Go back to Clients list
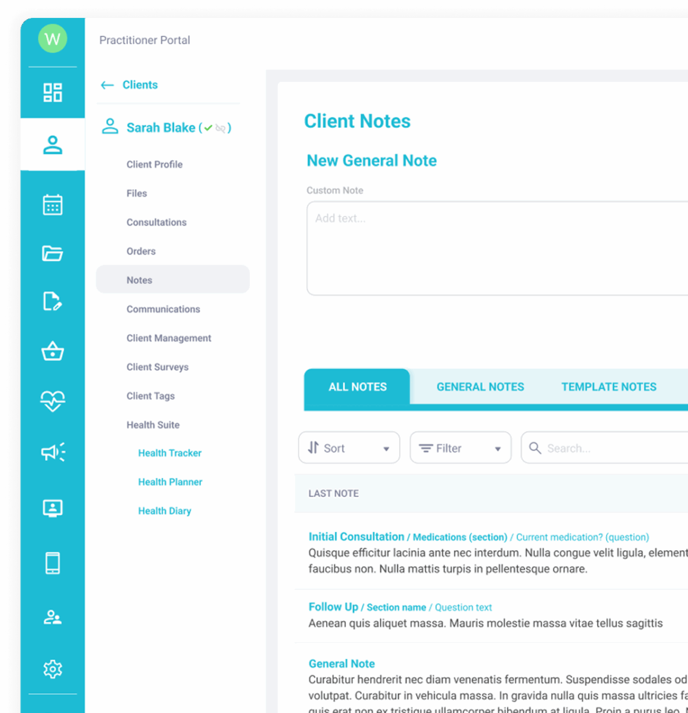This screenshot has width=688, height=713. 129,85
